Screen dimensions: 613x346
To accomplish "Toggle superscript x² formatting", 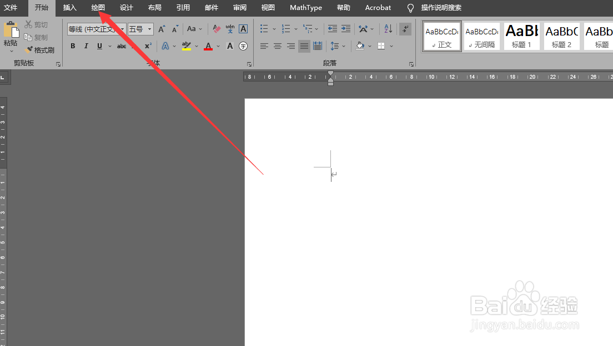I will [x=148, y=46].
